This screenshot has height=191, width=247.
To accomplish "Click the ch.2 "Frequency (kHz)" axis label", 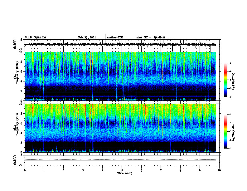I will pos(17,124).
